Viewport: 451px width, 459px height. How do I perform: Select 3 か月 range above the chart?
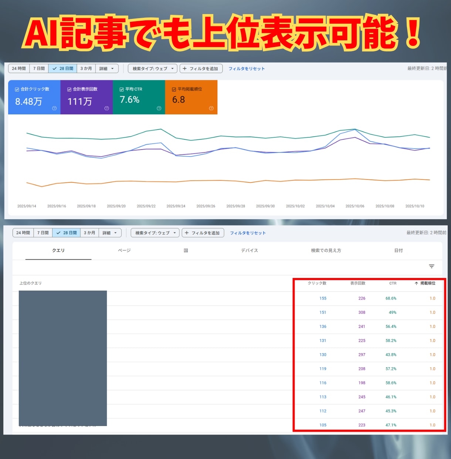pyautogui.click(x=86, y=68)
